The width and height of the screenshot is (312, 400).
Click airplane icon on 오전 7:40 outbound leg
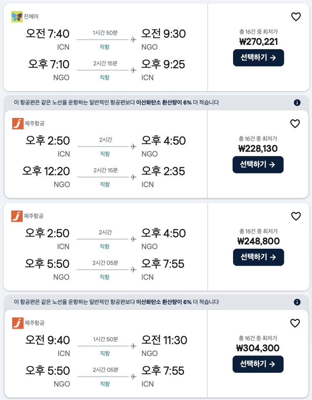[134, 40]
